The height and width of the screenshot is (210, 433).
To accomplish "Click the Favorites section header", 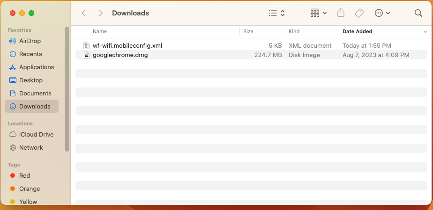I will [20, 30].
